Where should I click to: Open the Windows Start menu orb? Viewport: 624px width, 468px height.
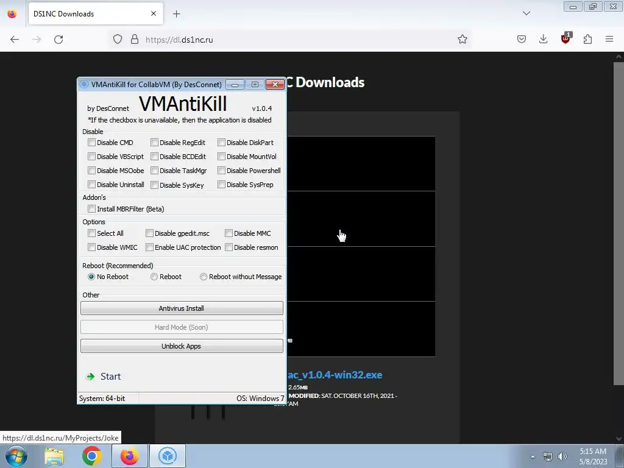tap(16, 456)
